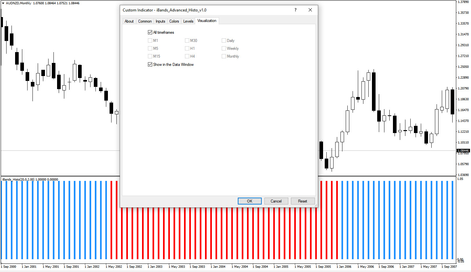Go to the Inputs tab
Screen dimensions: 471x272
click(x=160, y=21)
